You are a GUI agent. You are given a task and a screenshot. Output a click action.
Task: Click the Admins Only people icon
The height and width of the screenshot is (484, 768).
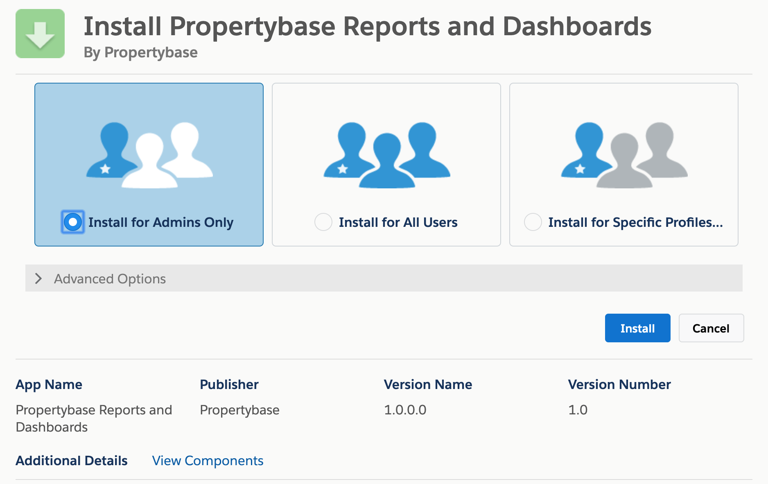click(149, 155)
